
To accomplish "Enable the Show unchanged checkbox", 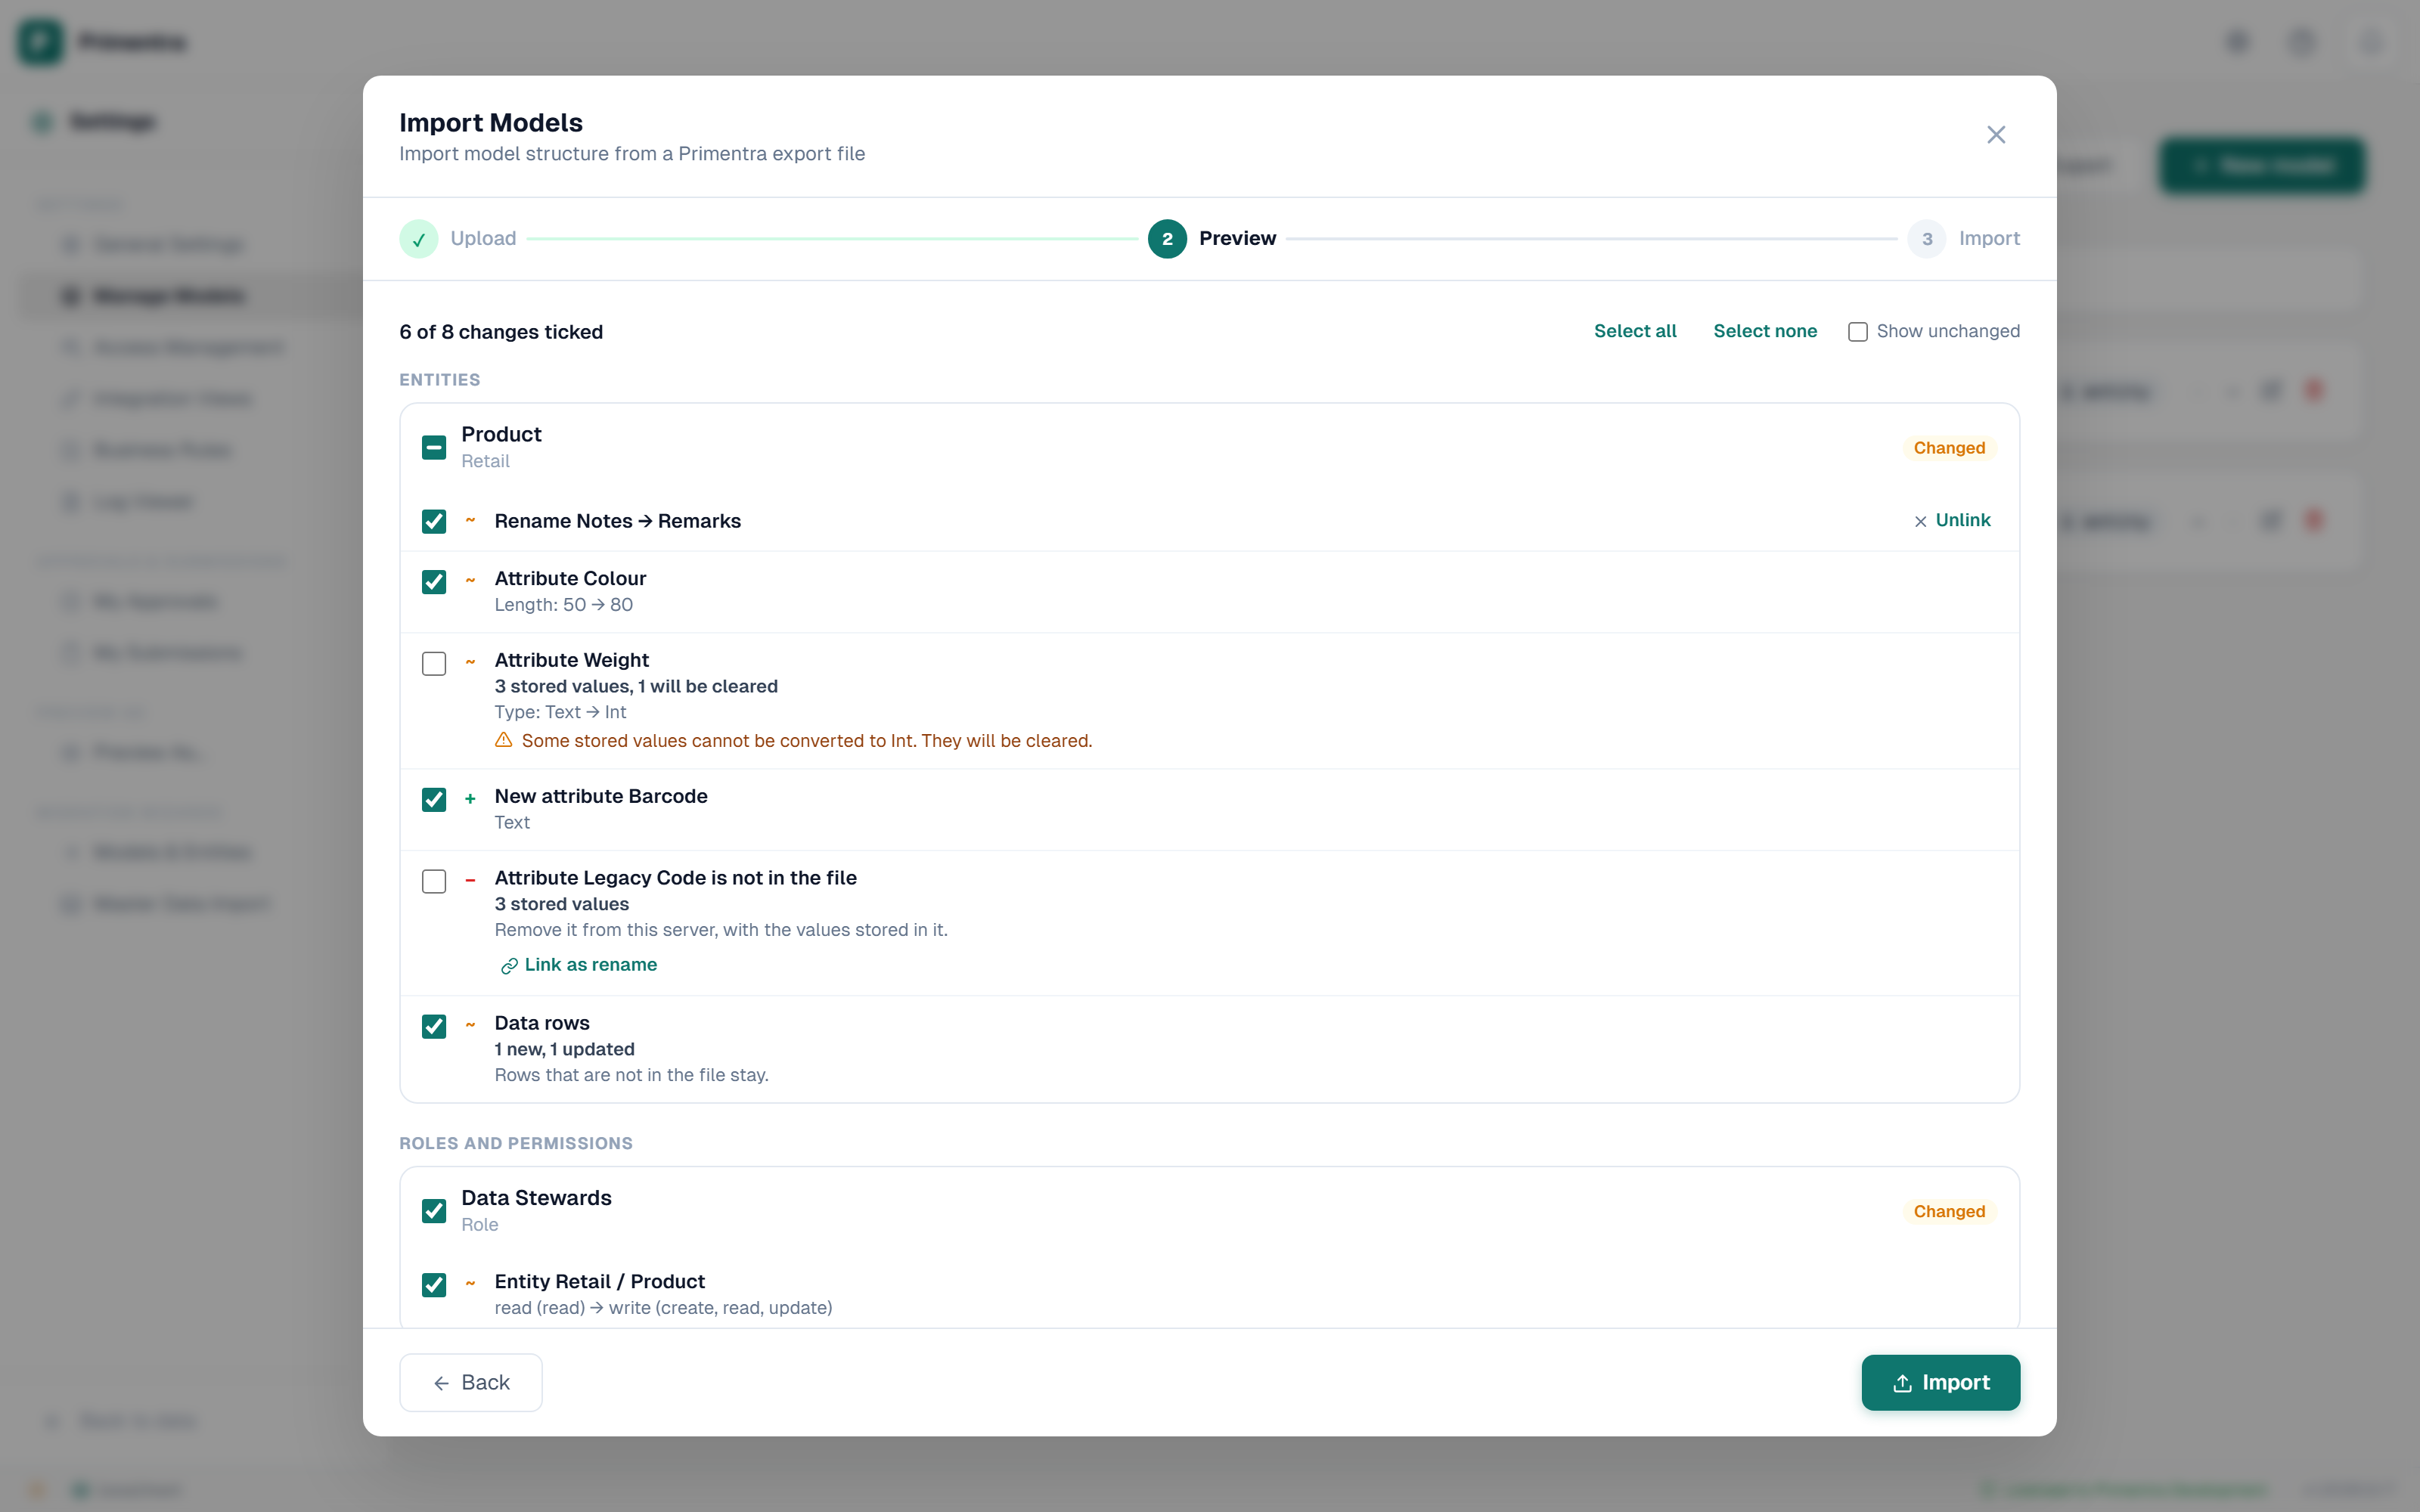I will click(x=1857, y=332).
